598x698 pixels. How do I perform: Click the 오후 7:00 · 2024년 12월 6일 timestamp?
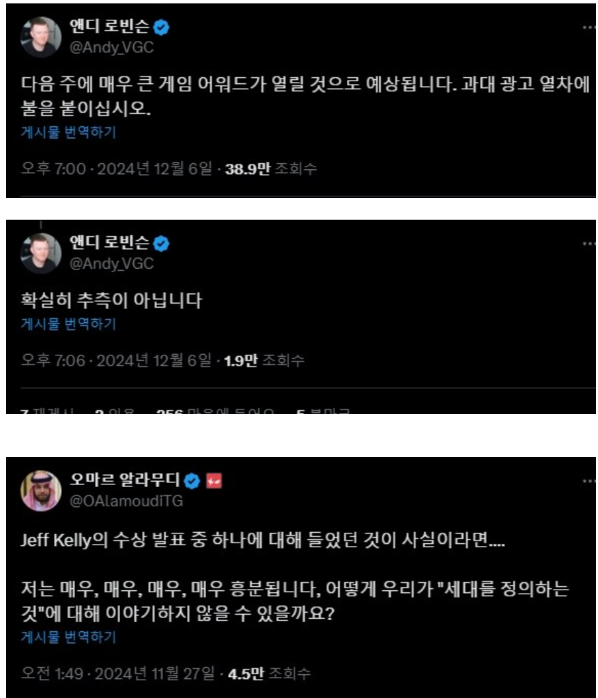[117, 169]
